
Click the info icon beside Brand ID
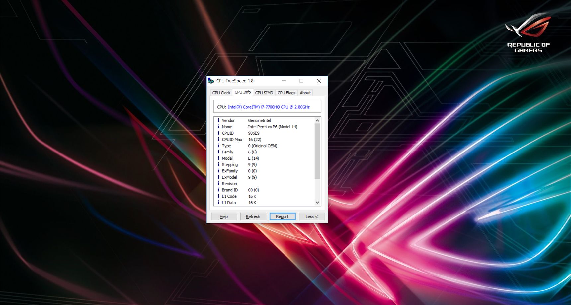(x=218, y=190)
